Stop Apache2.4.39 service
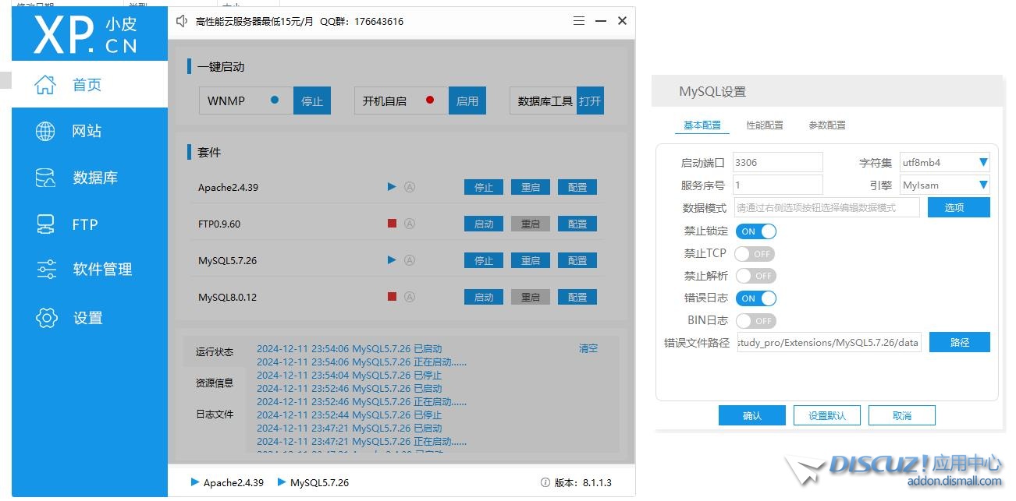 484,187
